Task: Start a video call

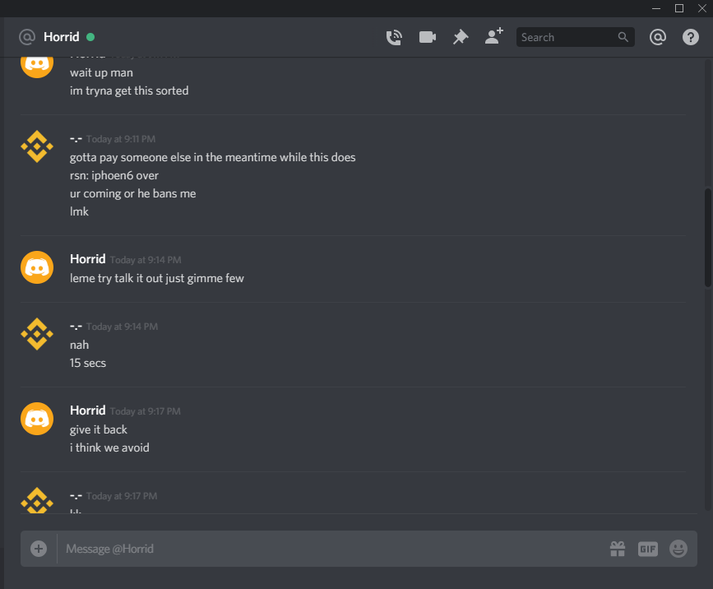Action: 427,37
